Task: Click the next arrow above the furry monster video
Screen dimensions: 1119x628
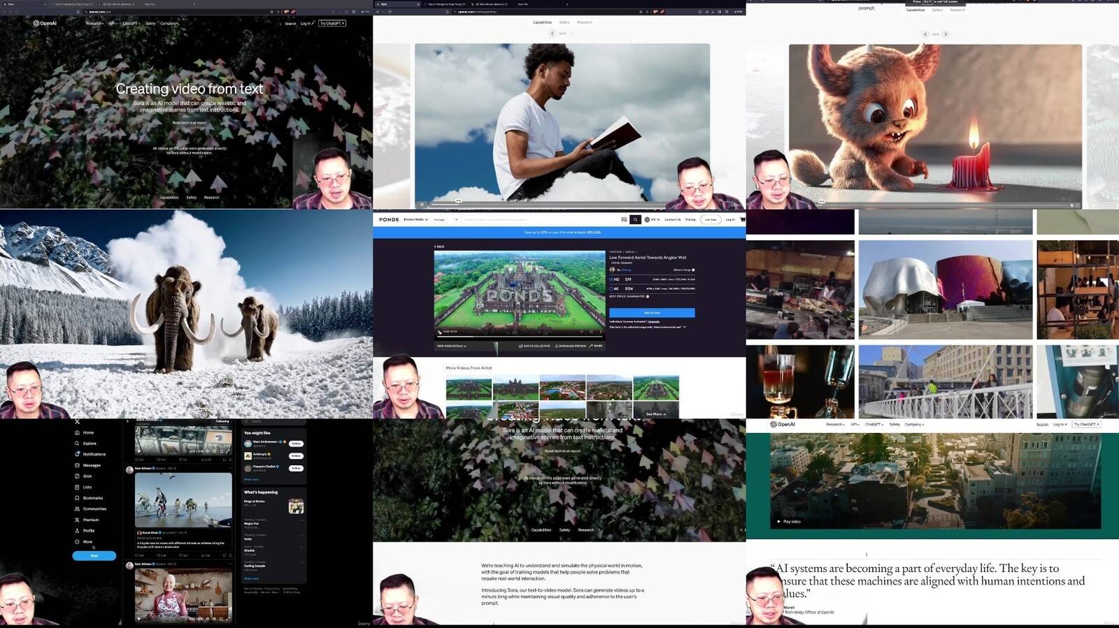Action: click(946, 34)
